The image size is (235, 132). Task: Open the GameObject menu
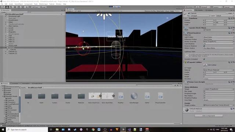(x=19, y=4)
